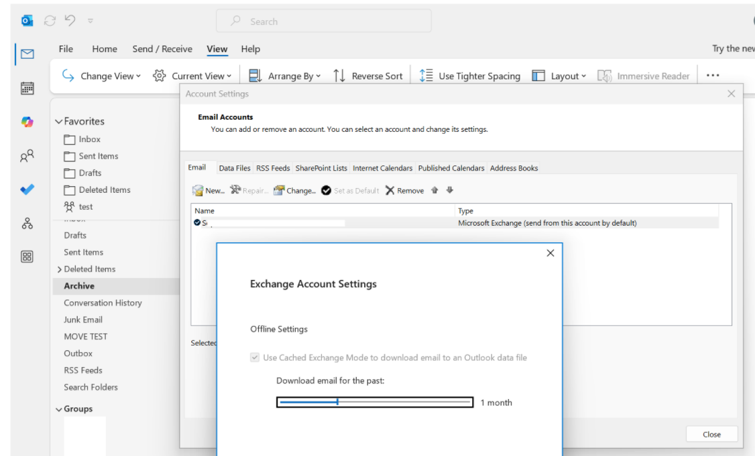Expand the Deleted Items folder chevron
Screen dimensions: 755x456
[60, 269]
